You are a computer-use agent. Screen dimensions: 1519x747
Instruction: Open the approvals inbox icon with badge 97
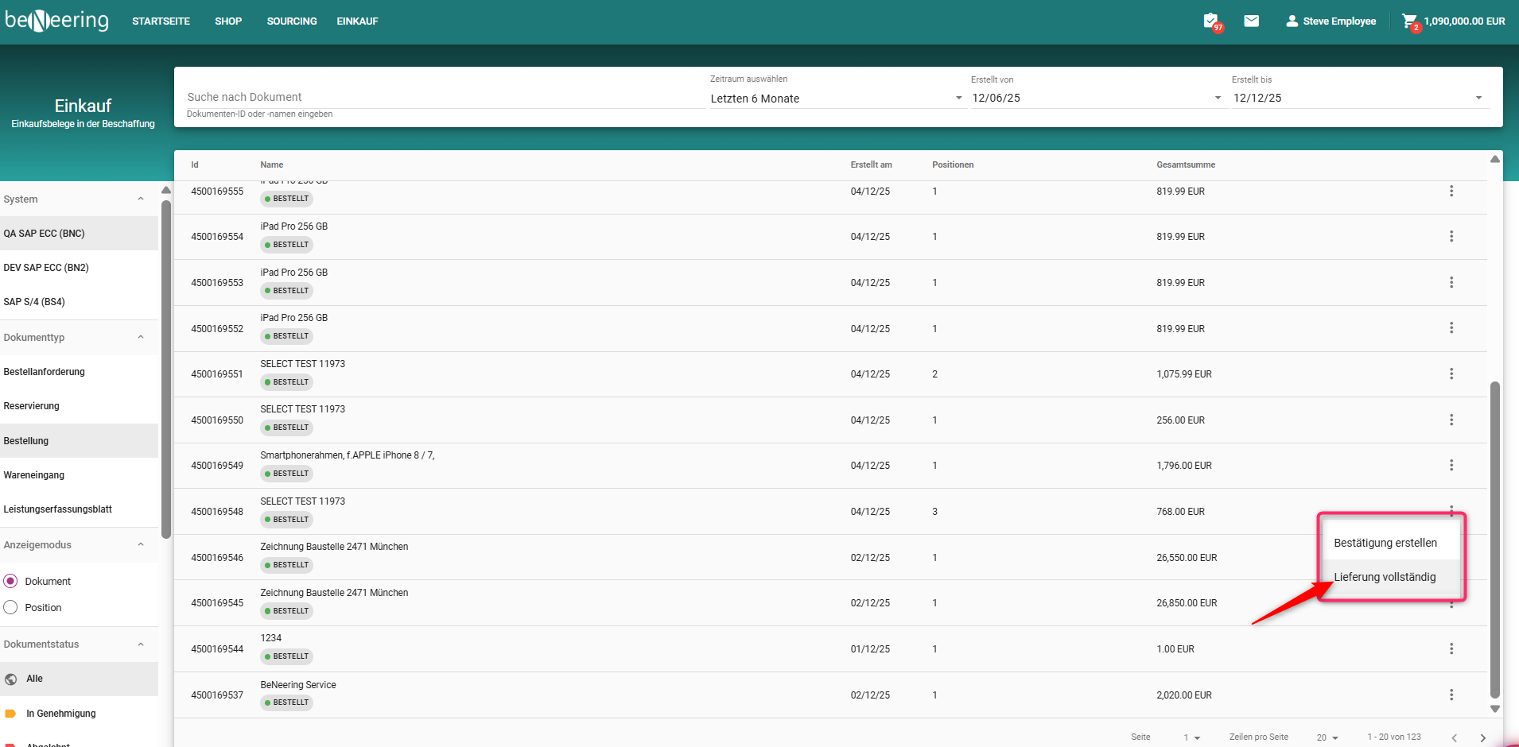[1210, 21]
